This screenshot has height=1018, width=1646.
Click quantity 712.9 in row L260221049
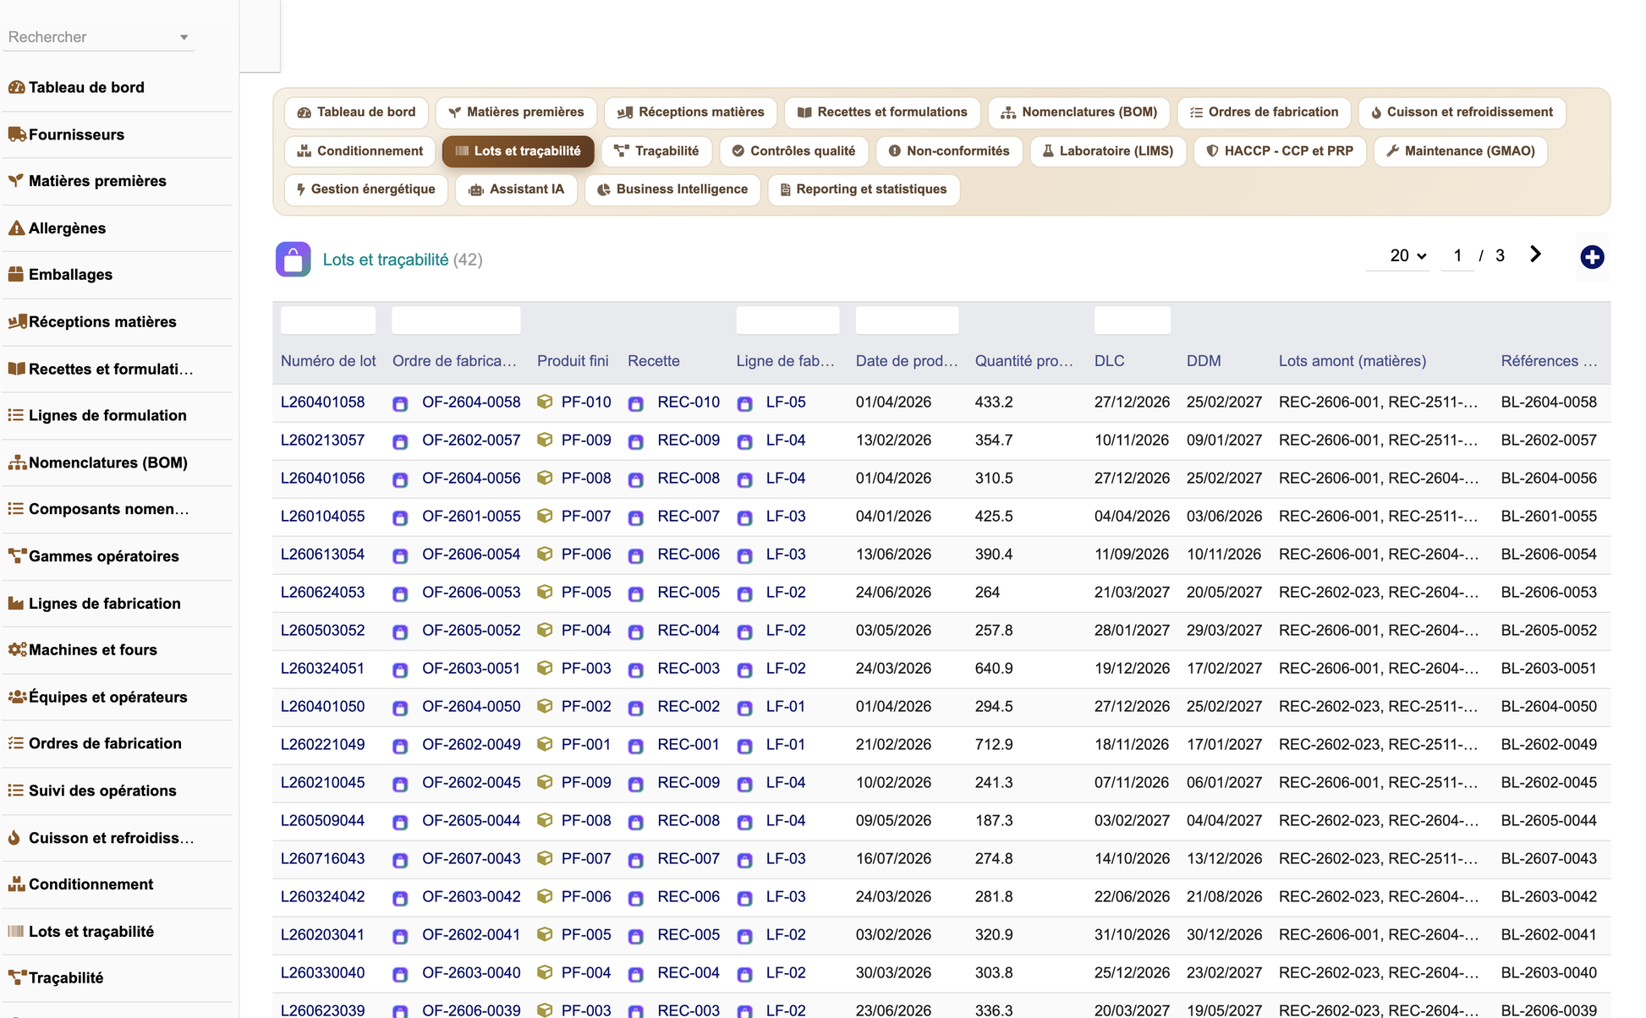pyautogui.click(x=993, y=744)
